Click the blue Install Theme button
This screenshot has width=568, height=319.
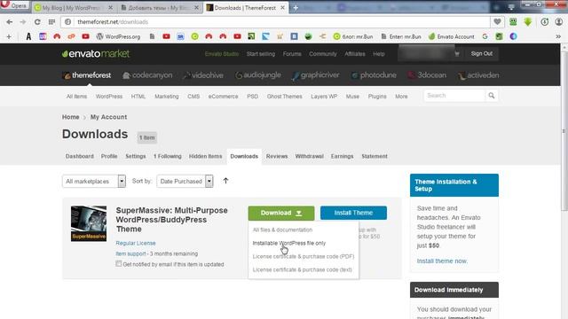point(353,213)
